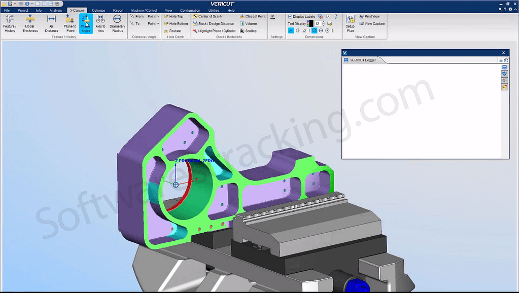Image resolution: width=519 pixels, height=293 pixels.
Task: Open the File menu
Action: [7, 10]
